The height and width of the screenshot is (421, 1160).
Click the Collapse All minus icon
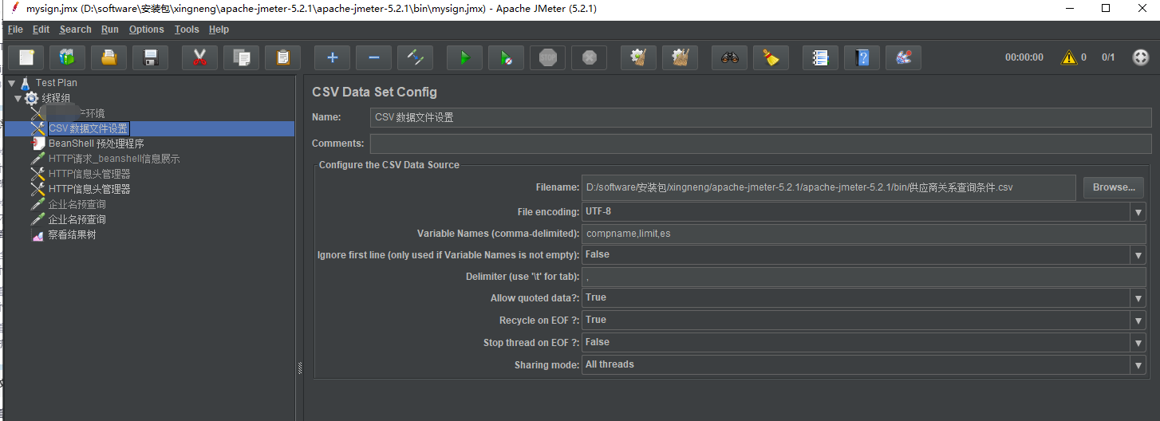coord(373,57)
